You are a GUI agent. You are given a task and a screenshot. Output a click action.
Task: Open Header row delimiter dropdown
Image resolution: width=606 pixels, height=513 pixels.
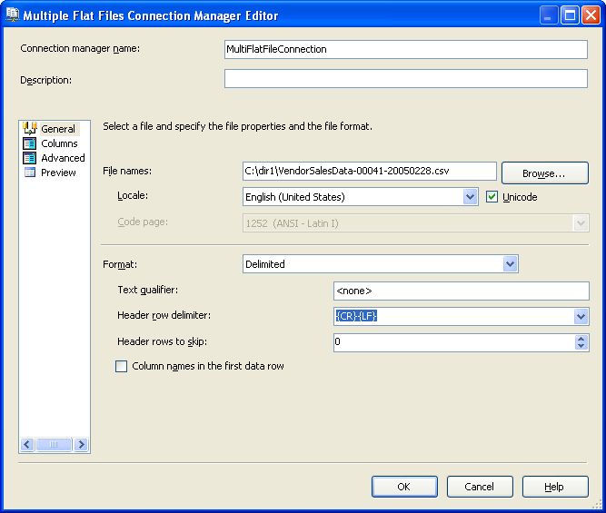pyautogui.click(x=581, y=317)
